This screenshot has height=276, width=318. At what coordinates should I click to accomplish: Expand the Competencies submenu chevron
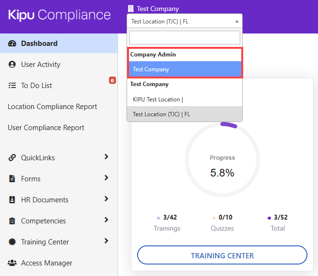tap(106, 220)
